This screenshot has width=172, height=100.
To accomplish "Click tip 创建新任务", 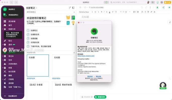I will coord(35,34).
